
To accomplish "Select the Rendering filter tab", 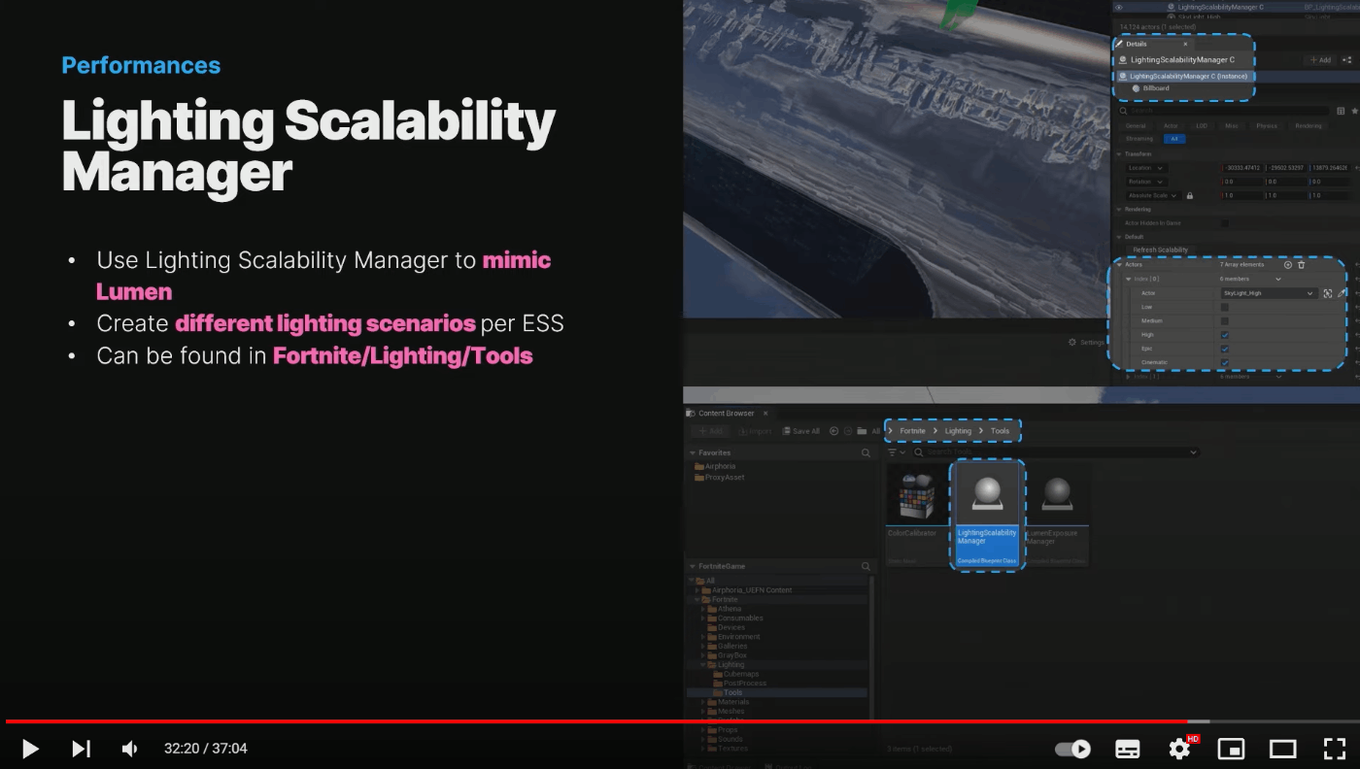I will (1309, 126).
